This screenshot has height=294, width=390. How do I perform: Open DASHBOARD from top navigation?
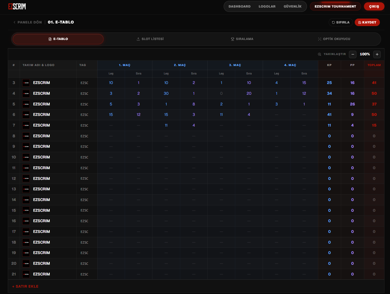coord(240,6)
